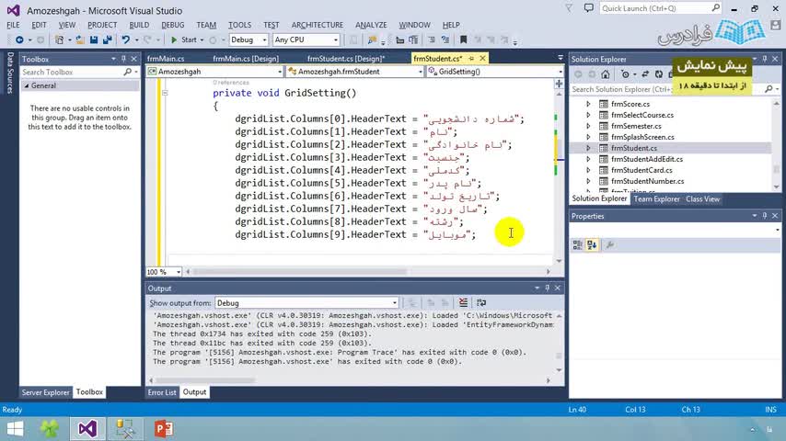The image size is (786, 441).
Task: Open the ARCHITECTURE menu
Action: [x=318, y=25]
